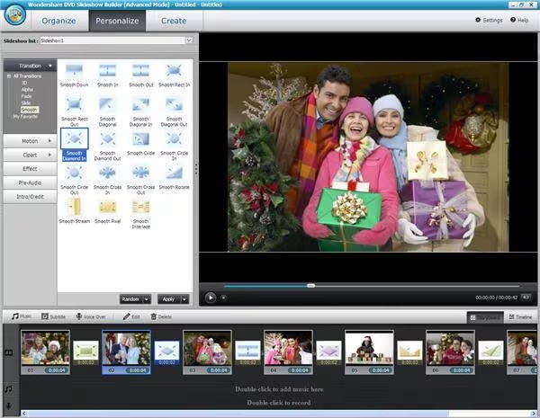Select slide 05 thumbnail in storyboard

pos(369,347)
